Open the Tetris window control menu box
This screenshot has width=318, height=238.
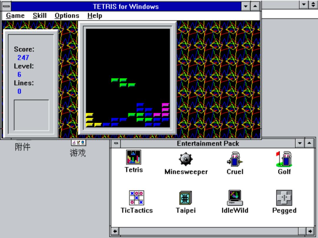click(x=6, y=6)
